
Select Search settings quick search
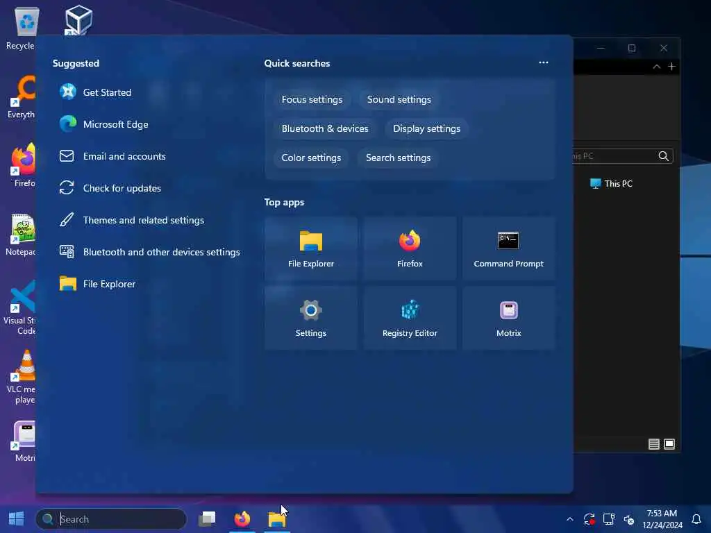(x=398, y=158)
